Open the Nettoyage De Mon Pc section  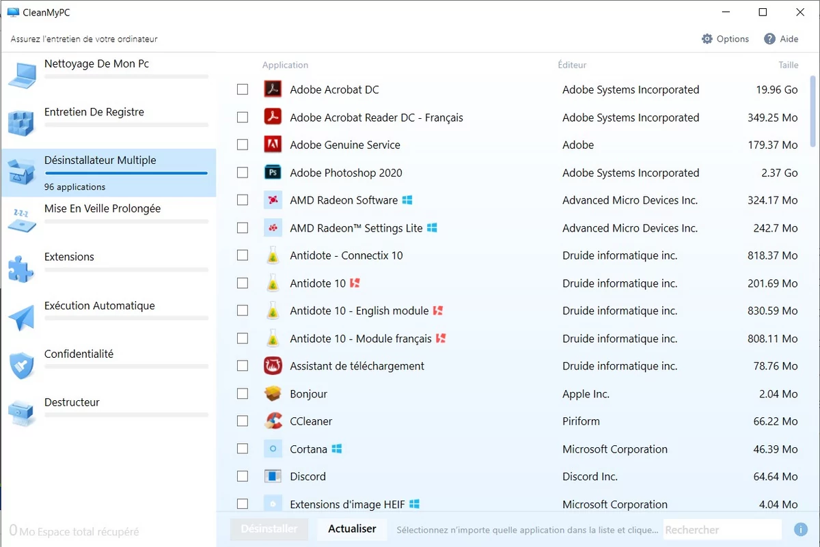tap(109, 76)
